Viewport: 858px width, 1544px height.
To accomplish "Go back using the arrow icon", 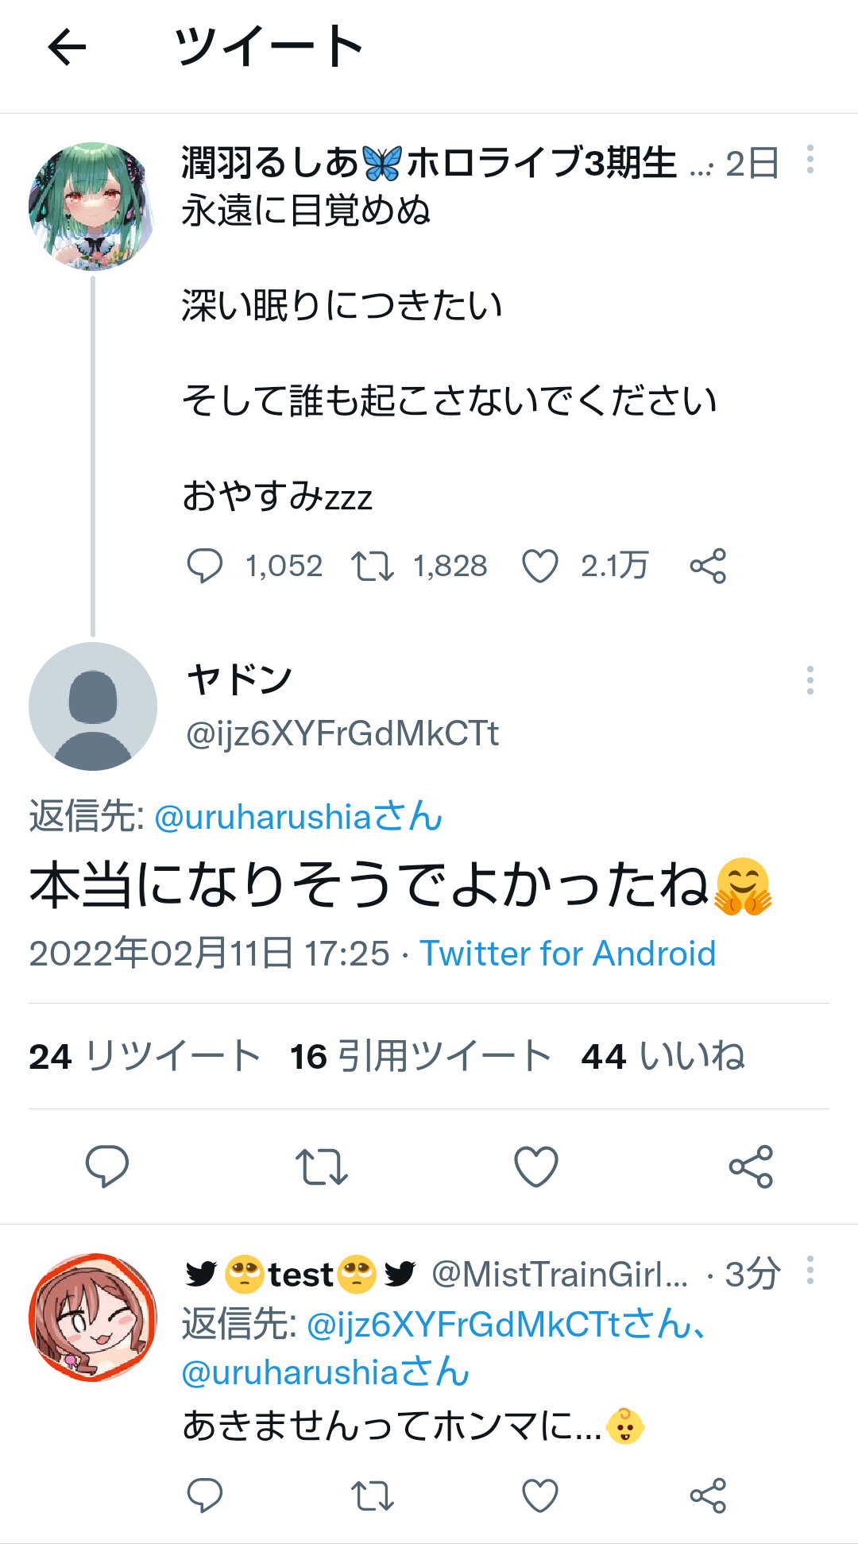I will (x=68, y=47).
